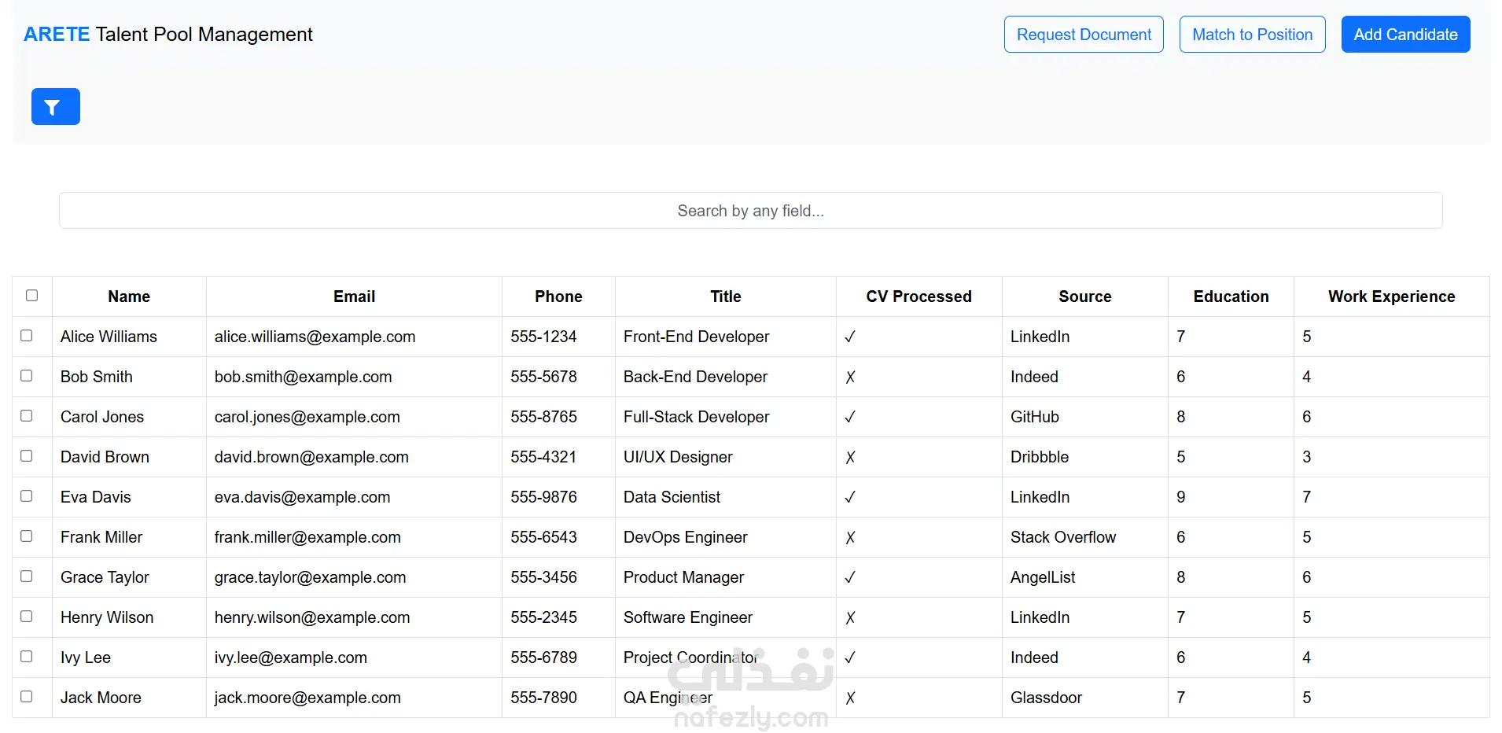This screenshot has width=1502, height=733.
Task: Select the Carol Jones row checkbox
Action: 27,416
